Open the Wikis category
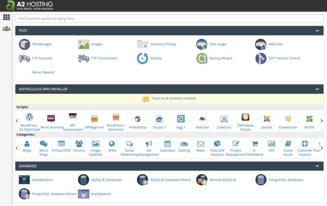This screenshot has height=206, width=327. coord(112,147)
